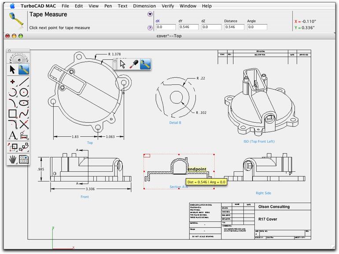Viewport: 339px width, 254px height.
Task: Select the Line tool in the palette
Action: 24,82
